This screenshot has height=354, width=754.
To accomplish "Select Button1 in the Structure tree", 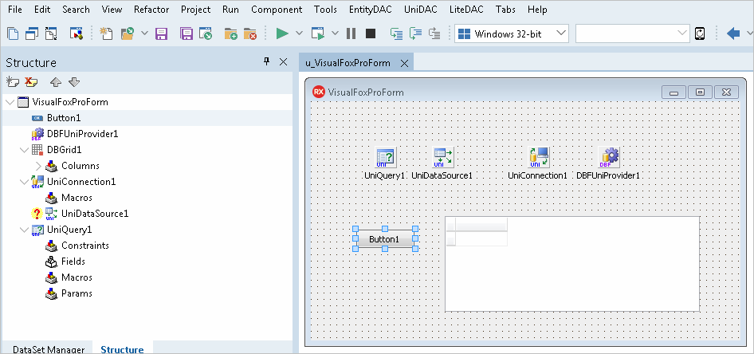I will coord(64,118).
